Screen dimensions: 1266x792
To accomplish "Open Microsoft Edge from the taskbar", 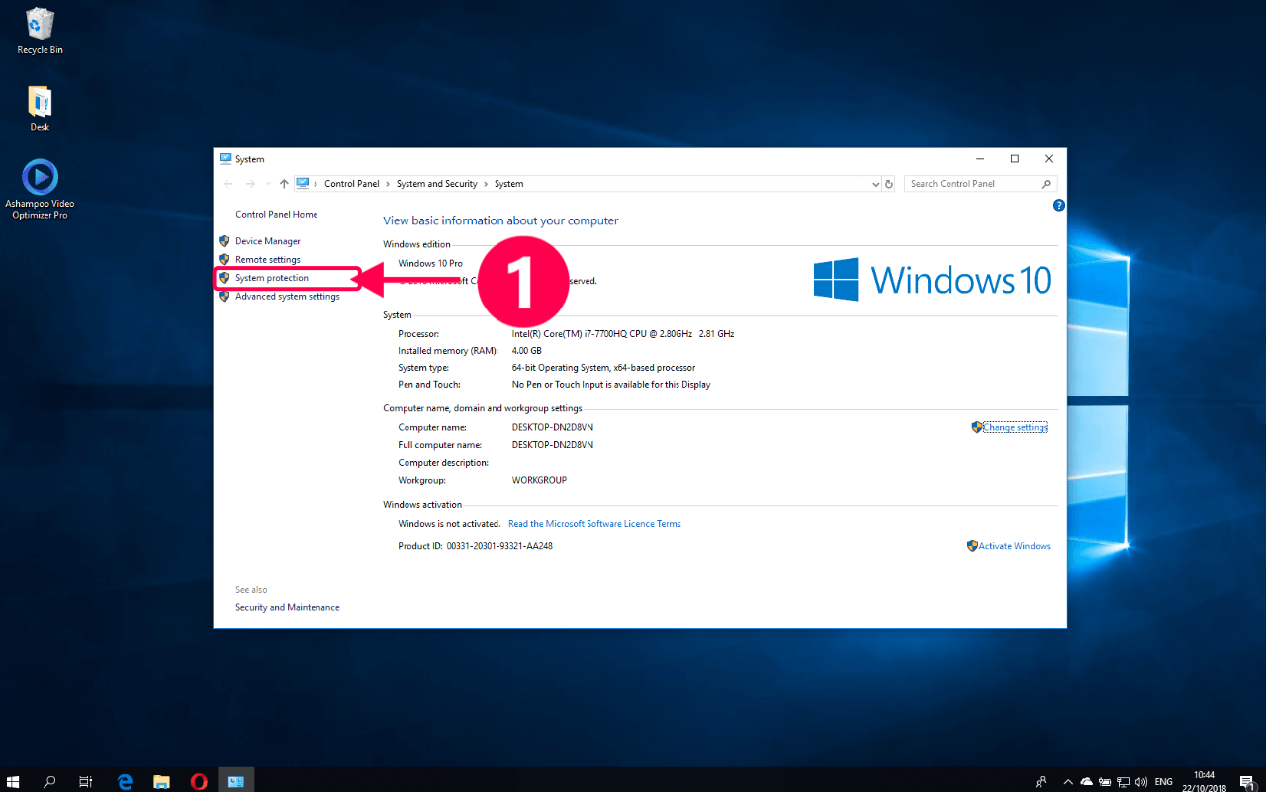I will coord(126,781).
